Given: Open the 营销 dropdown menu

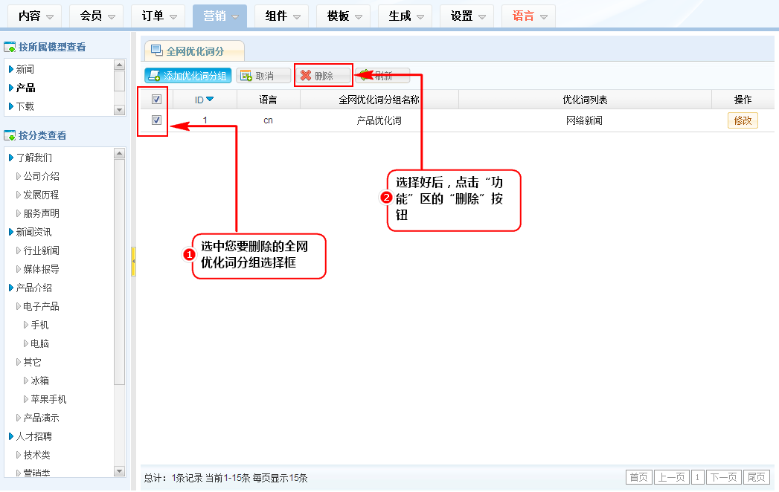Looking at the screenshot, I should click(219, 16).
